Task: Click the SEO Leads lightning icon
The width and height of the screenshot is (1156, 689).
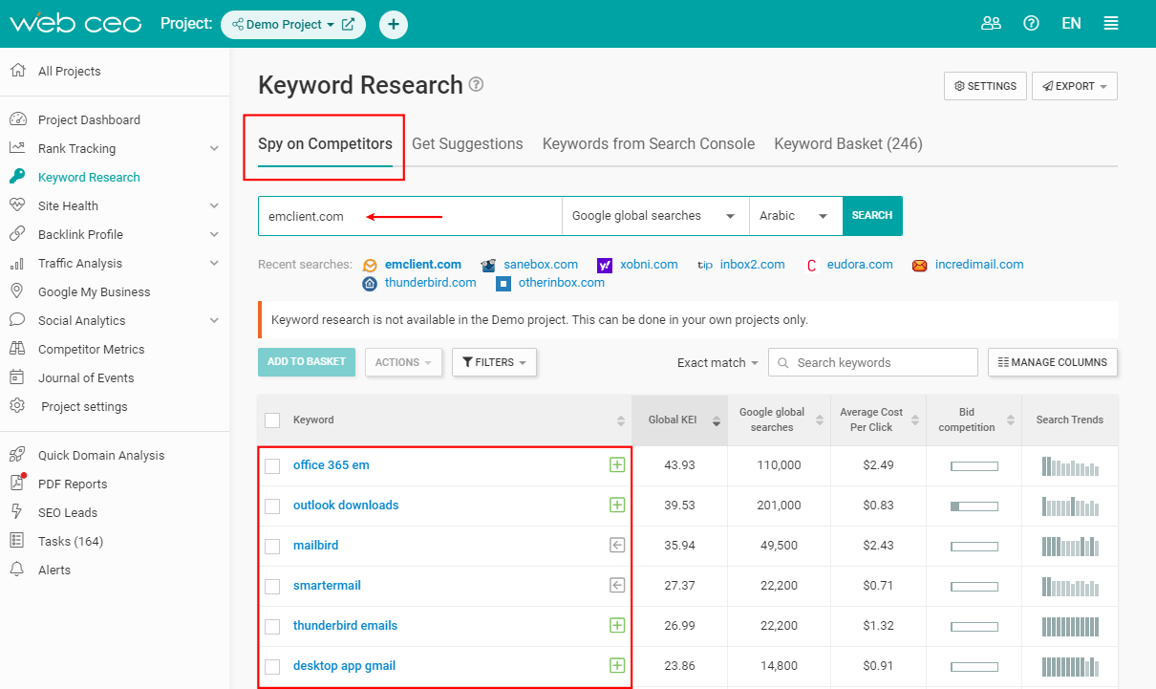Action: [x=17, y=512]
